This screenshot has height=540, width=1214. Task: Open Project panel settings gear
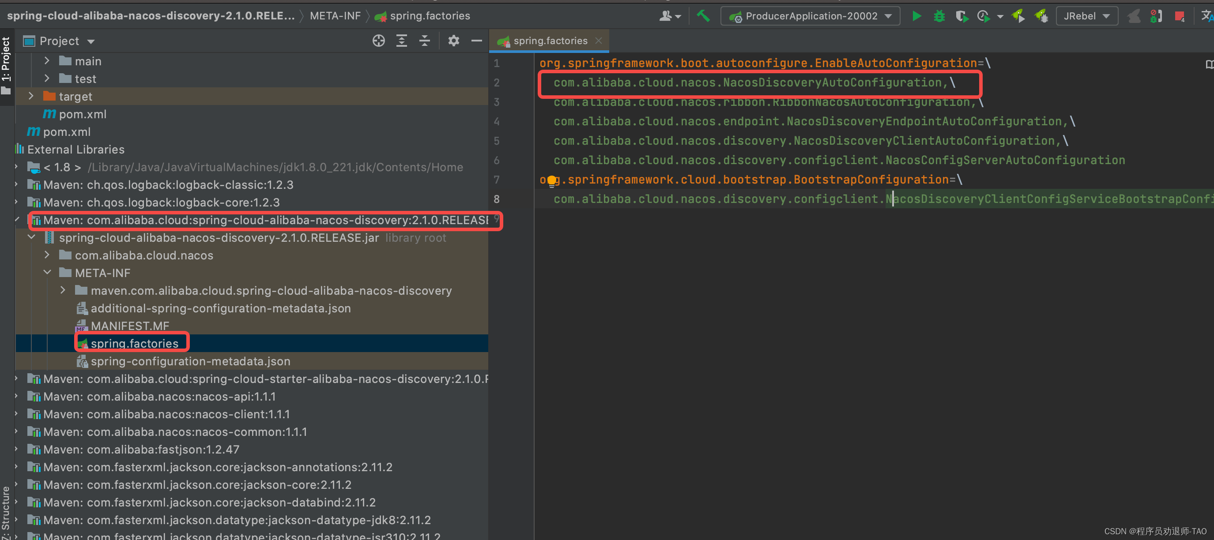(x=453, y=41)
